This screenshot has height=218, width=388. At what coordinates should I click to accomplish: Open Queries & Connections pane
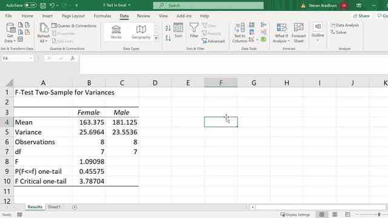[x=74, y=25]
